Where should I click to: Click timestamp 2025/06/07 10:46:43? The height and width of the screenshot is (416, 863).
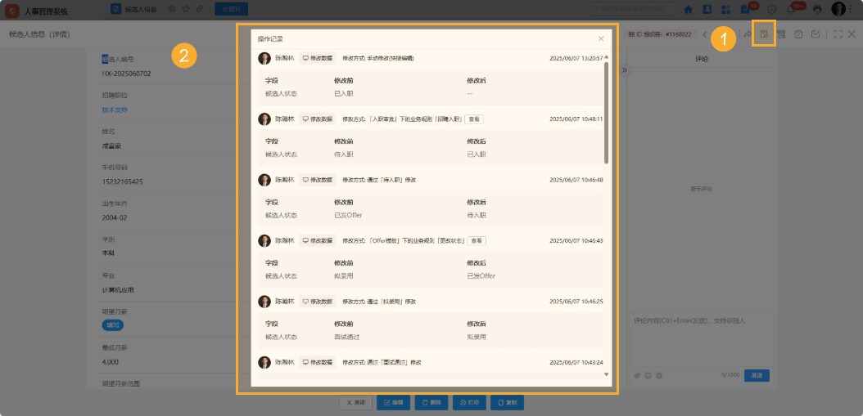click(576, 241)
